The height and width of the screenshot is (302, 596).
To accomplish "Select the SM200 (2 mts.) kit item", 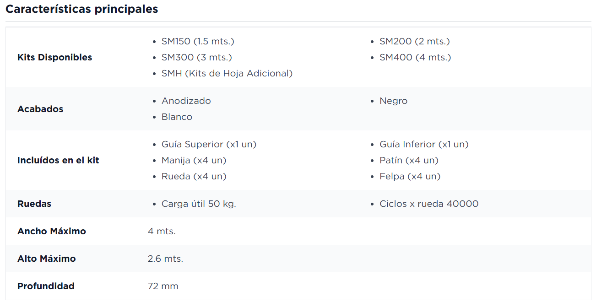I will [x=415, y=41].
